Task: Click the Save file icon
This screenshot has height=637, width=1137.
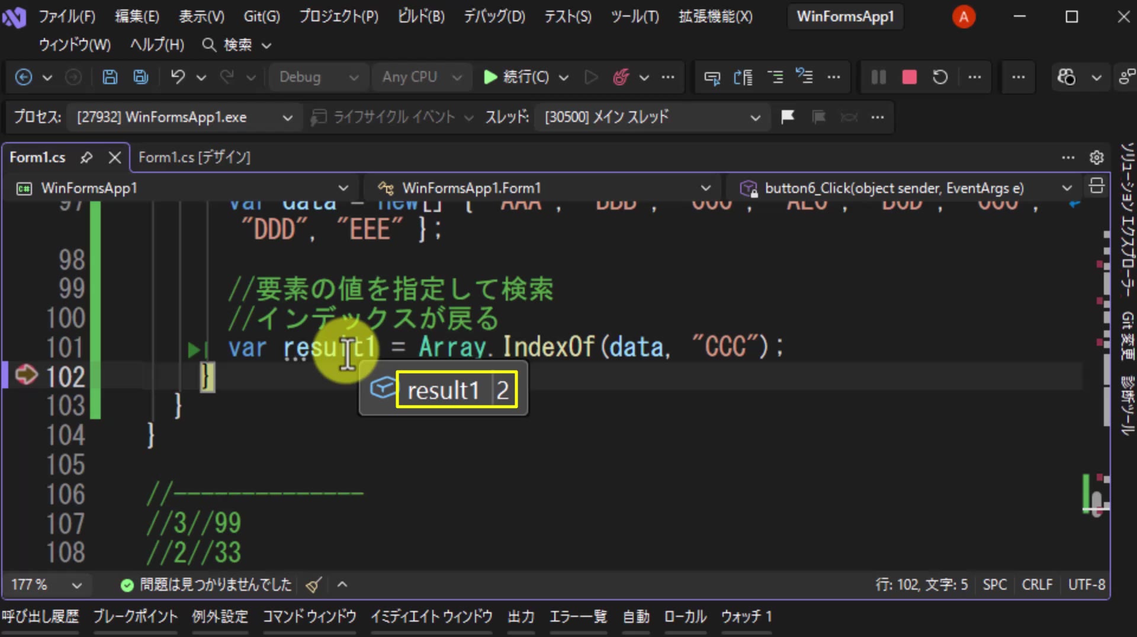Action: pyautogui.click(x=110, y=77)
